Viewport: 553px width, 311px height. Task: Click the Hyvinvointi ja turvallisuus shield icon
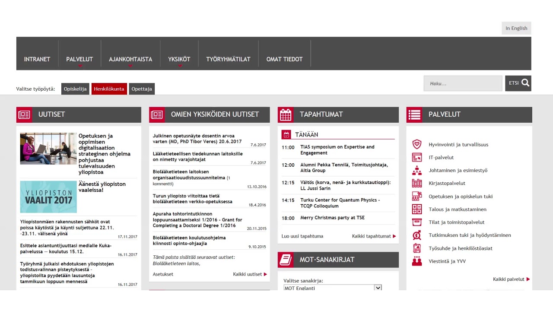(417, 144)
